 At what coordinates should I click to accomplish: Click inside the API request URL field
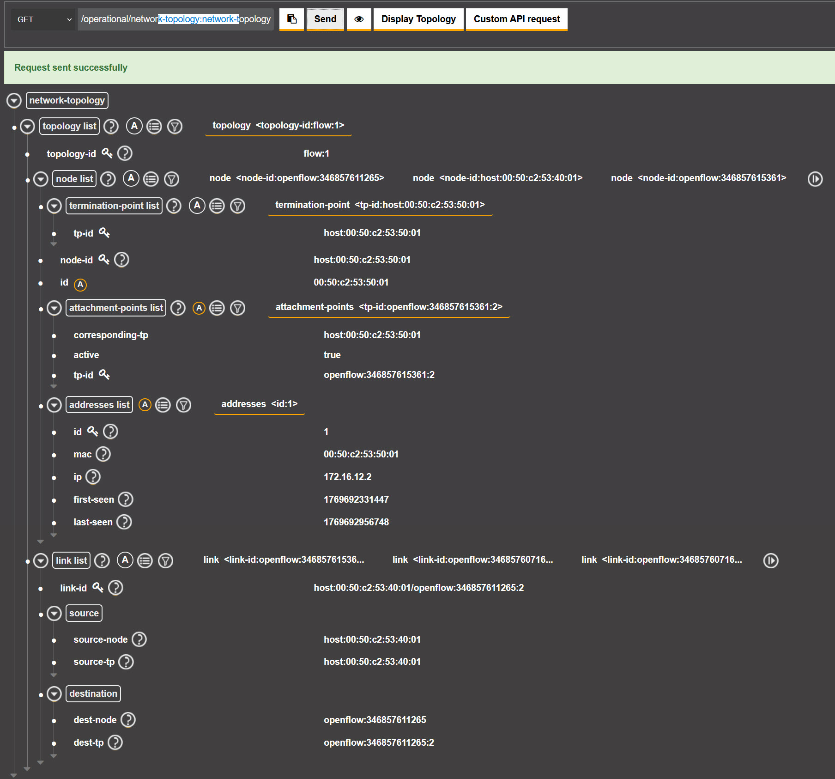pos(175,19)
